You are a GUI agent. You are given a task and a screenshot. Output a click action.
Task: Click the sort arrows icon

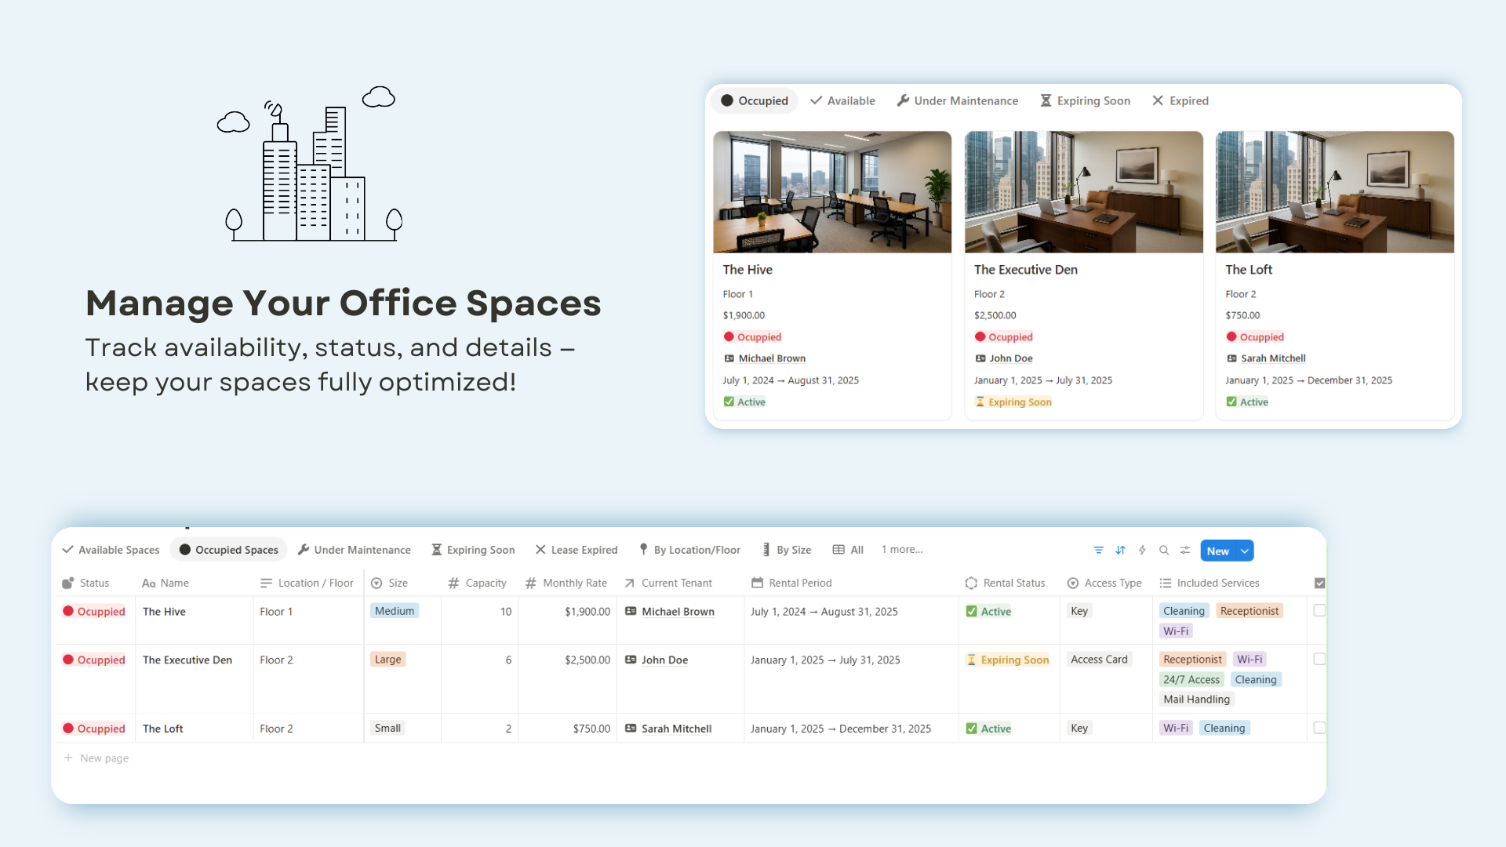[1120, 551]
